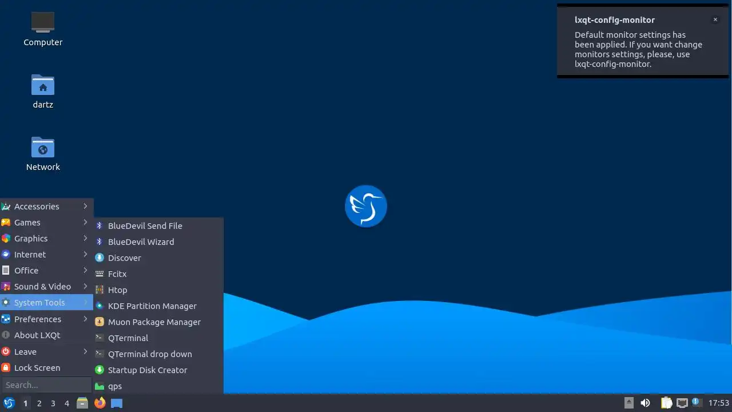Click the 17:53 clock

point(719,403)
